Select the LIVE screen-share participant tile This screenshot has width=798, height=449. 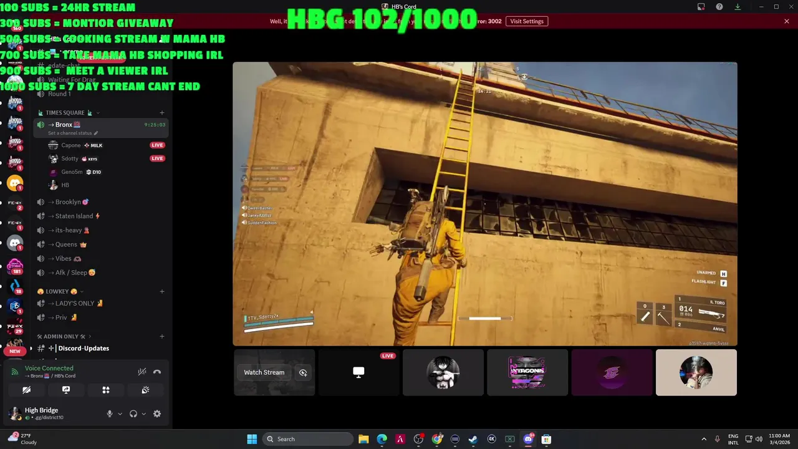[x=358, y=372]
